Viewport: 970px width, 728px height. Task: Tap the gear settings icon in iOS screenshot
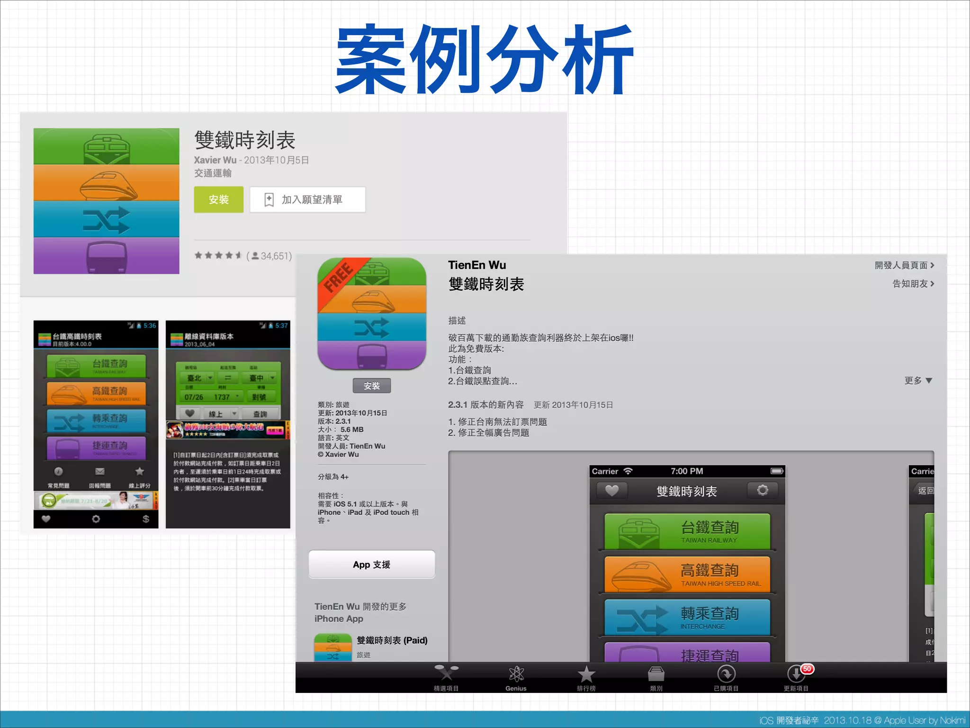click(x=763, y=491)
